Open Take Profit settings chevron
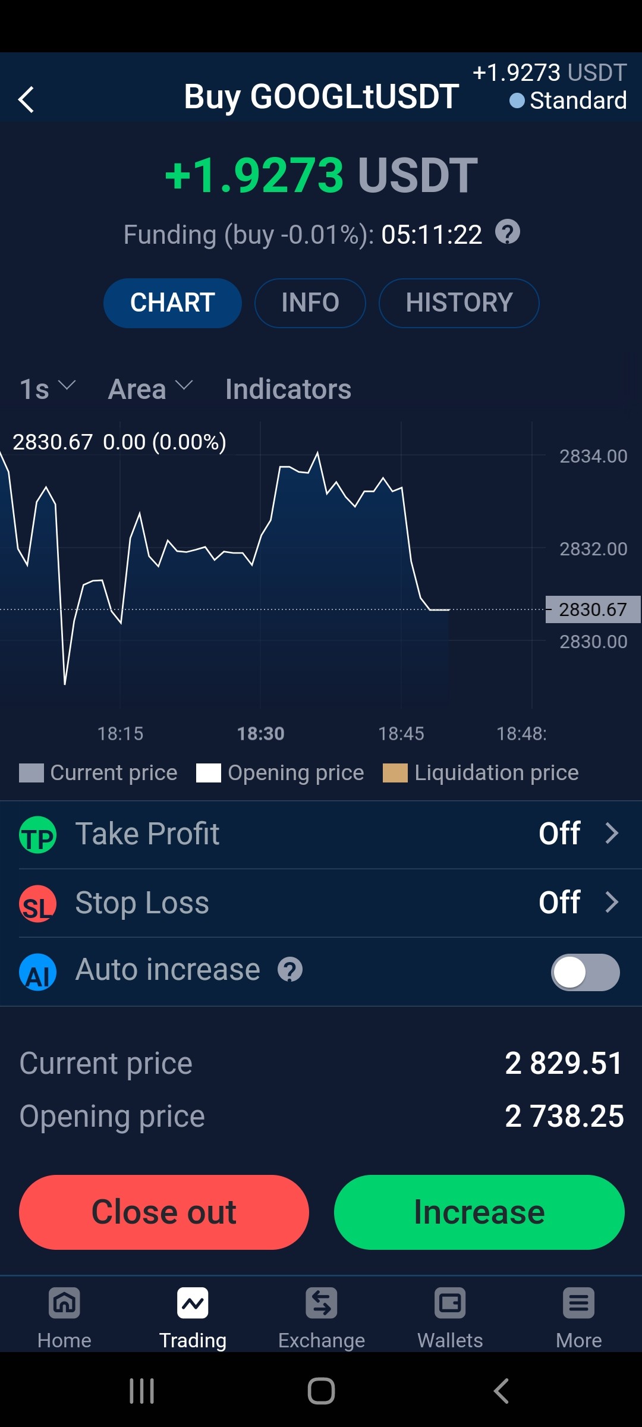Image resolution: width=642 pixels, height=1427 pixels. click(612, 833)
